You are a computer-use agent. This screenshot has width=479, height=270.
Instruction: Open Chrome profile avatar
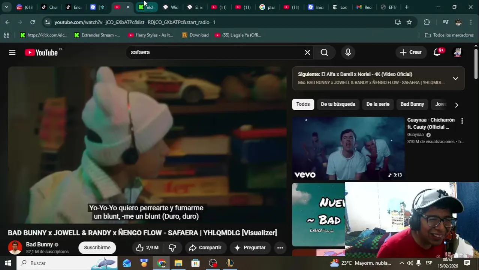458,22
